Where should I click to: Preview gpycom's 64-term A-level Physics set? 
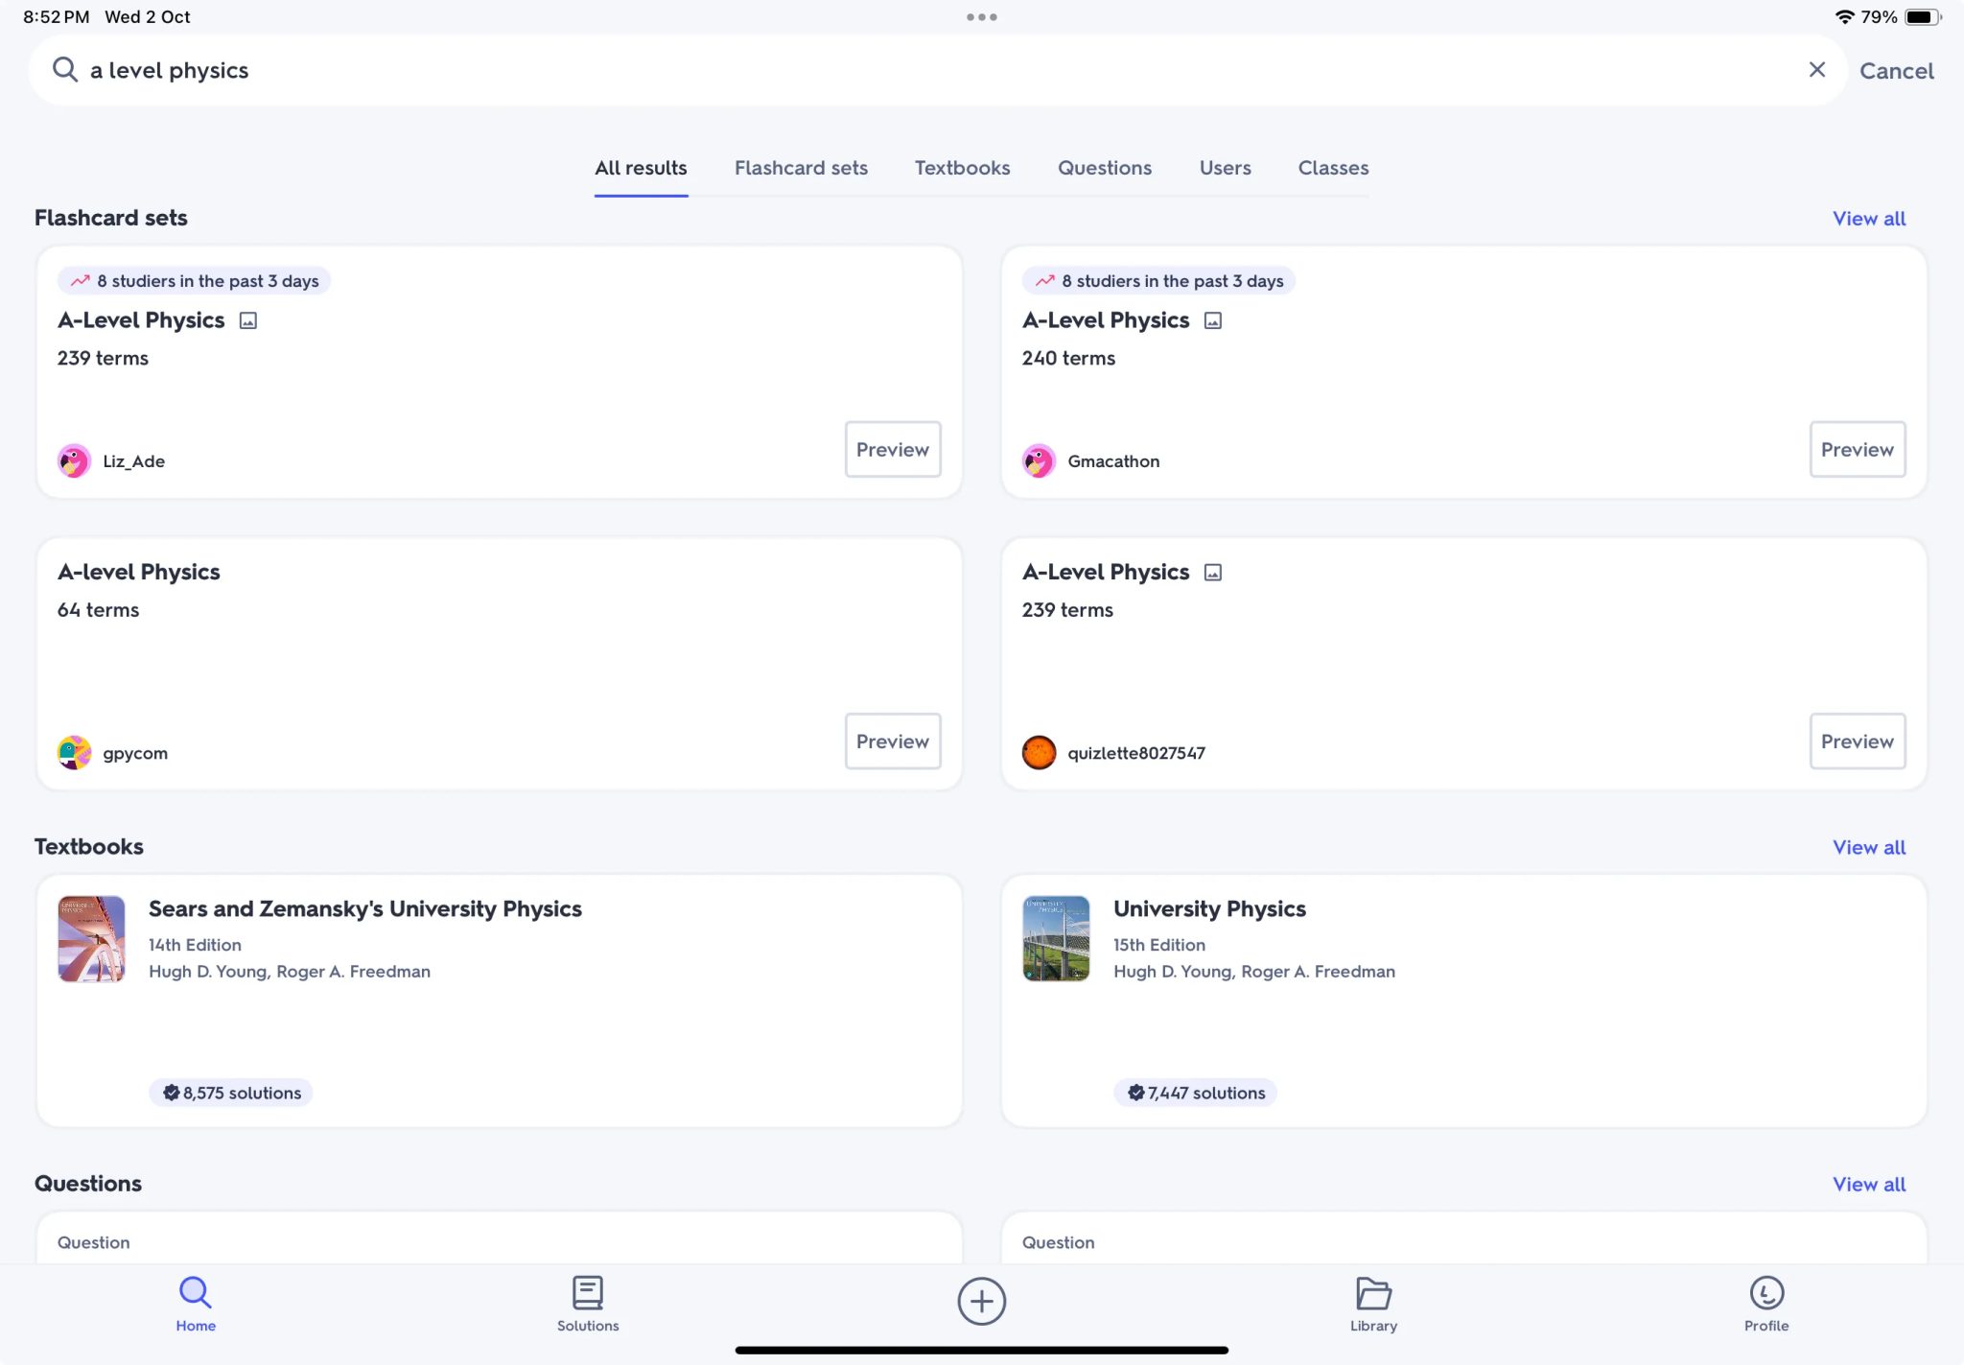(x=892, y=741)
